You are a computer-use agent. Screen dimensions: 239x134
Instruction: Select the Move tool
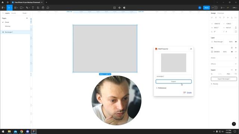coord(9,7)
